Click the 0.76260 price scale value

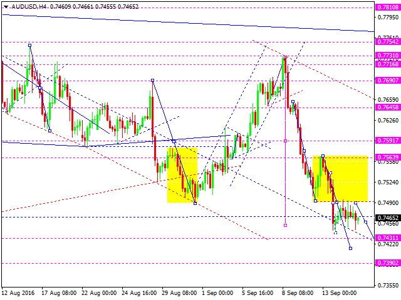(x=388, y=120)
